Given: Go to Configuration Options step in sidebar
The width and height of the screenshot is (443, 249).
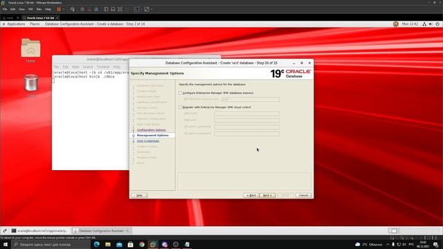Looking at the screenshot, I should (x=151, y=130).
